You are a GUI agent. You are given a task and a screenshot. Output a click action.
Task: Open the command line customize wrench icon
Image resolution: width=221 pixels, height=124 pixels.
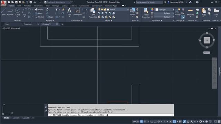coord(46,111)
